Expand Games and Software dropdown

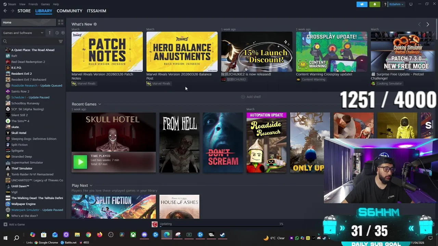23,33
